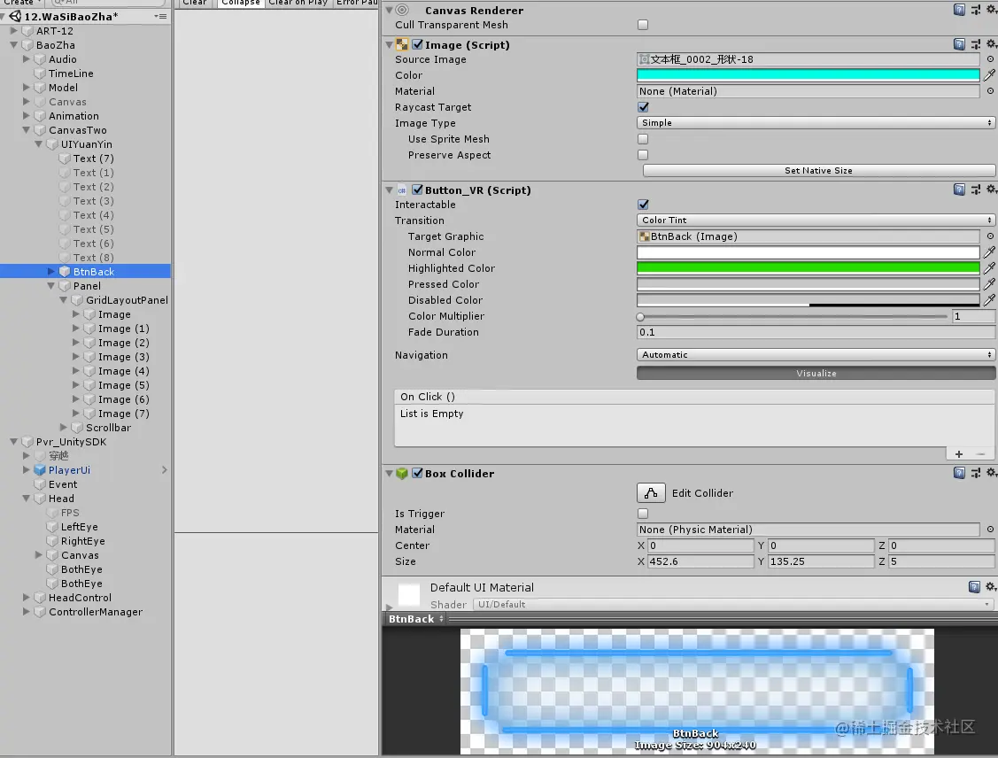Disable the Box Collider component checkbox

pos(418,473)
